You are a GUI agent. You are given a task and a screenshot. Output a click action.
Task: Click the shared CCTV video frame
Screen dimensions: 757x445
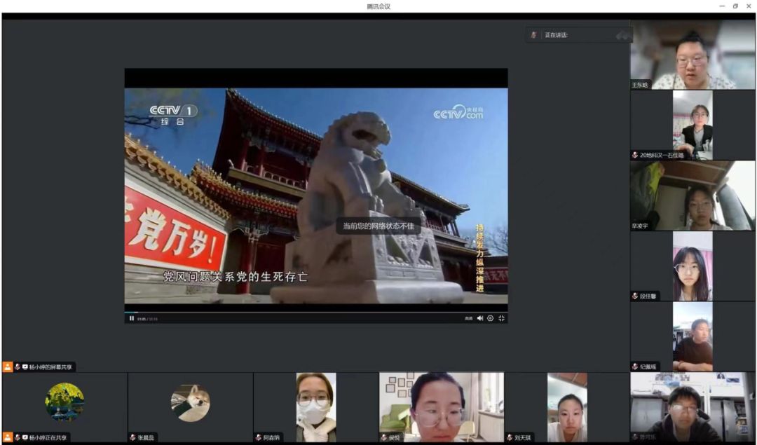(x=316, y=196)
